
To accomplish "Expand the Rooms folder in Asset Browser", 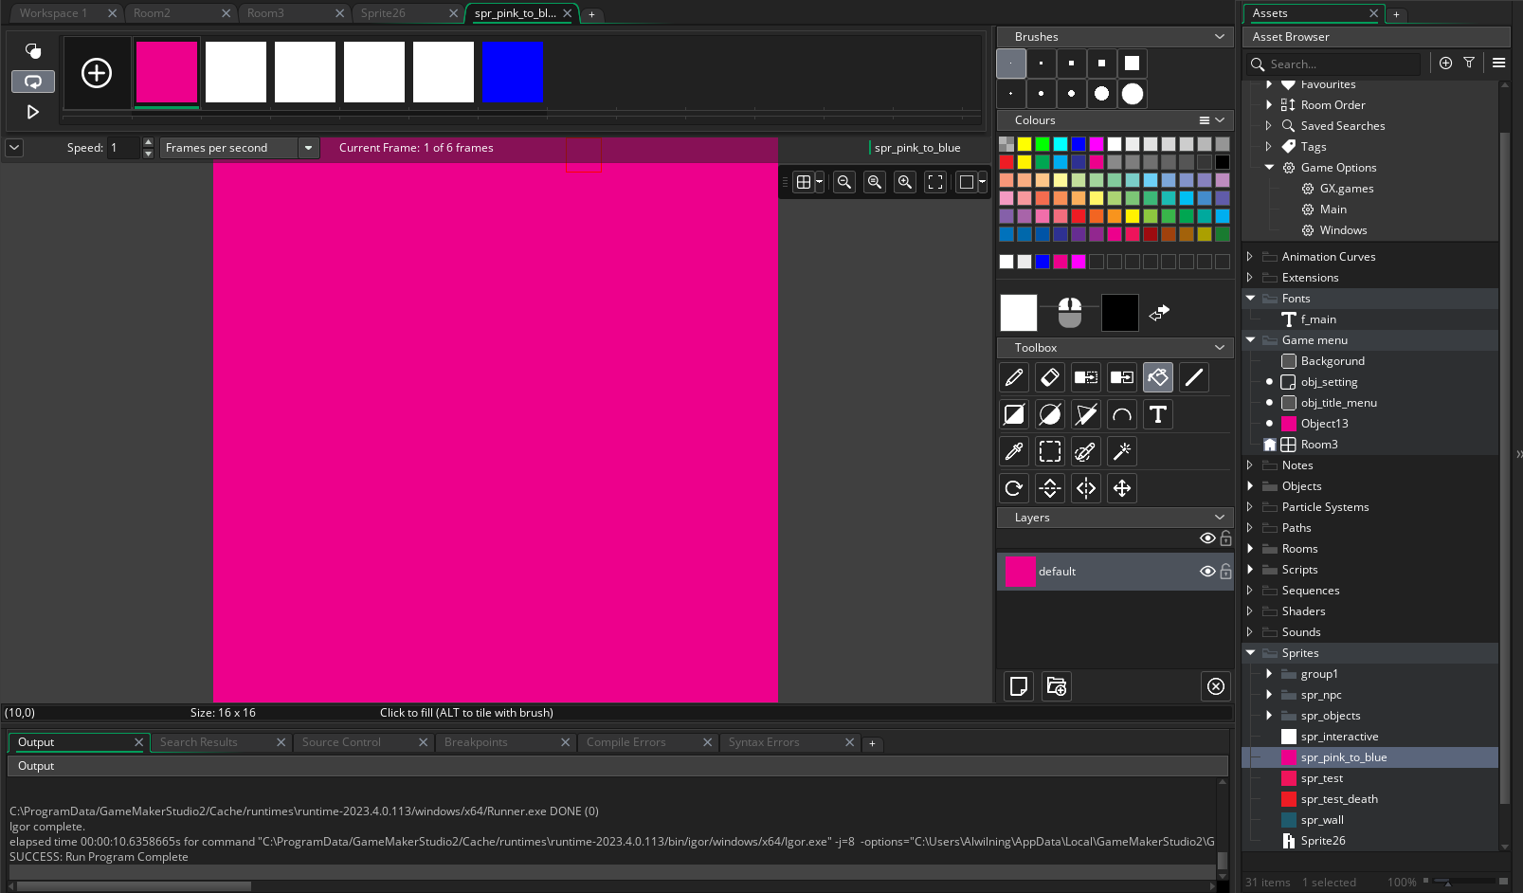I will 1250,549.
